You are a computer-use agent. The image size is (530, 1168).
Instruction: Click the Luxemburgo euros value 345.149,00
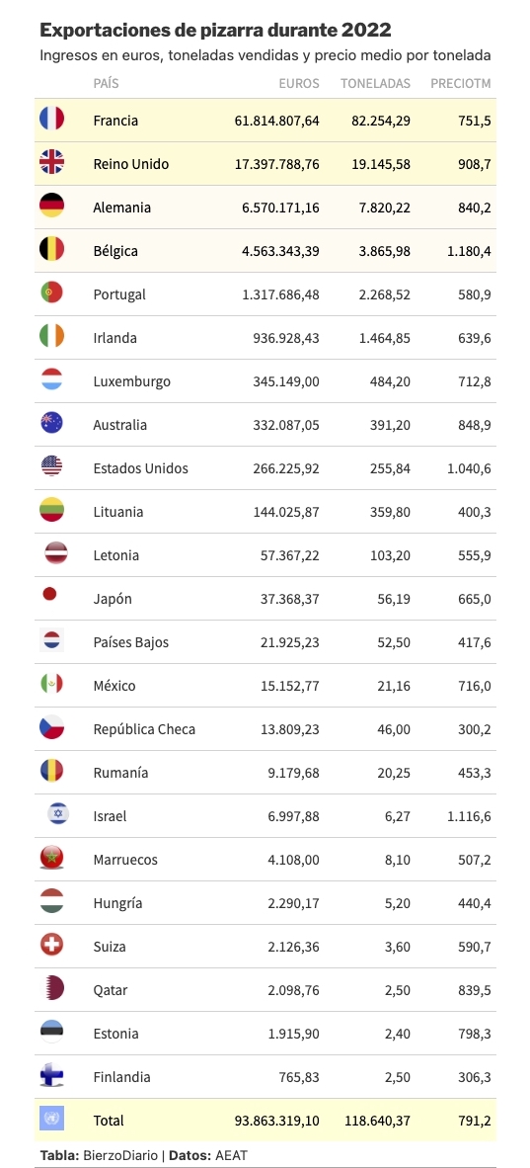[x=280, y=380]
